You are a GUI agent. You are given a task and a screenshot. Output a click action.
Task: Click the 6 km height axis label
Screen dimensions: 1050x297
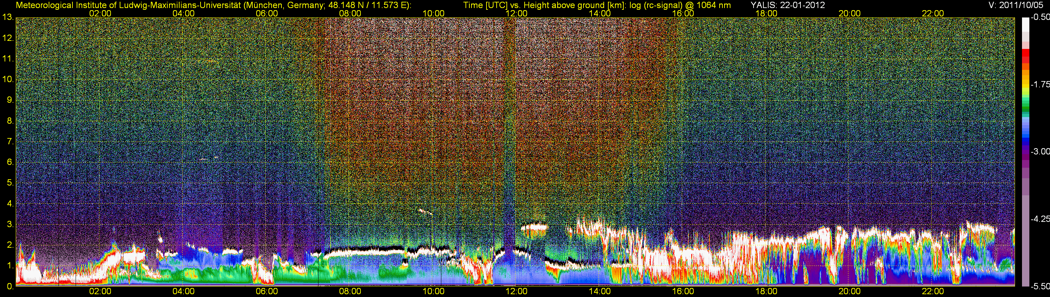(x=10, y=162)
